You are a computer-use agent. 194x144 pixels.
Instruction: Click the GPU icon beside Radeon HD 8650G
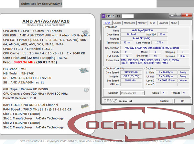coord(86,90)
